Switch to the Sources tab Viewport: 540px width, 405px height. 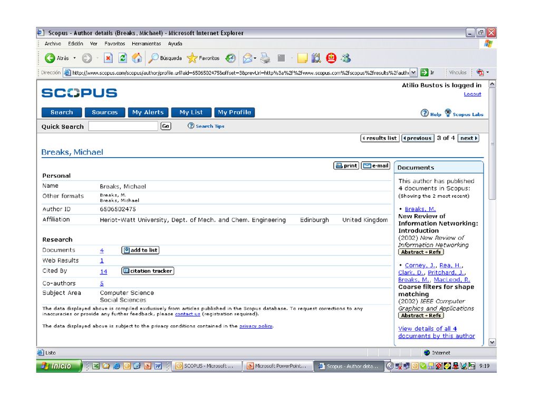(105, 112)
